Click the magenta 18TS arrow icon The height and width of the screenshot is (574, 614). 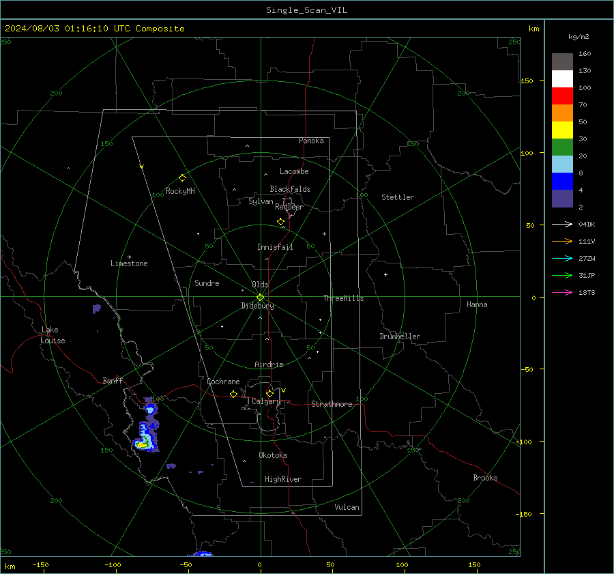pyautogui.click(x=562, y=292)
